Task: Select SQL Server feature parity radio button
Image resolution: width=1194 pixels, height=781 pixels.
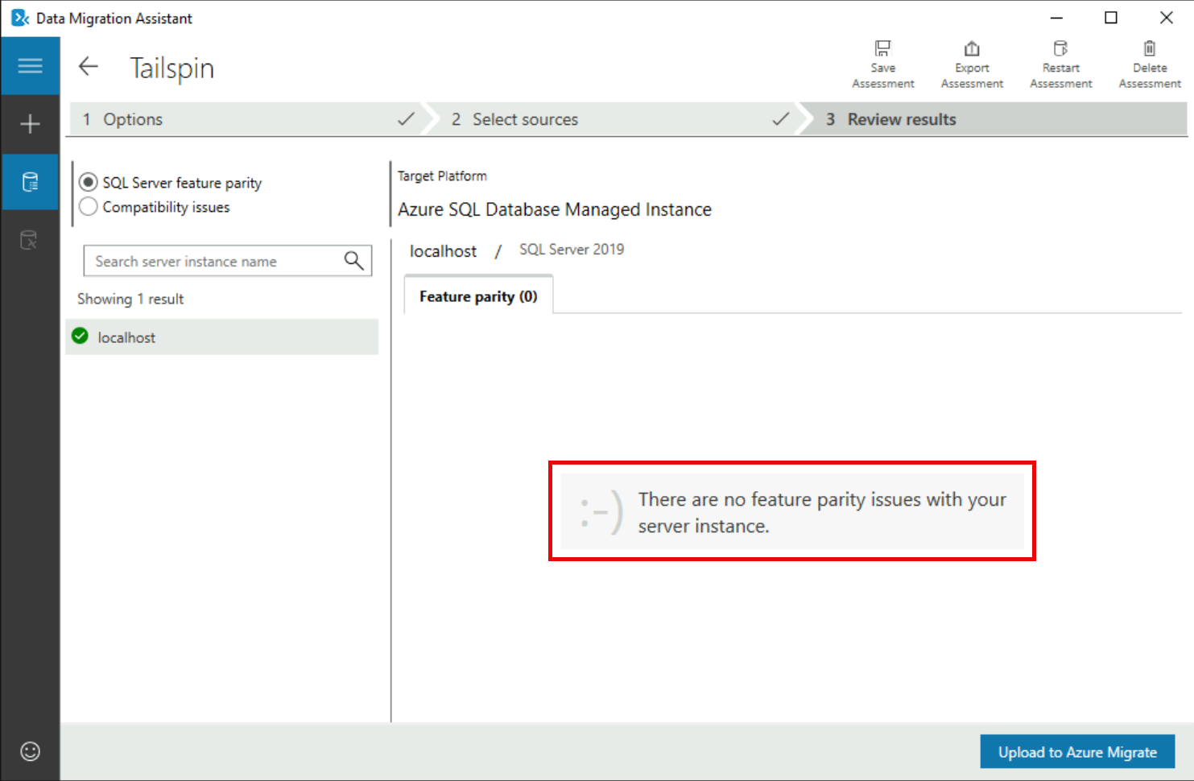Action: tap(89, 183)
